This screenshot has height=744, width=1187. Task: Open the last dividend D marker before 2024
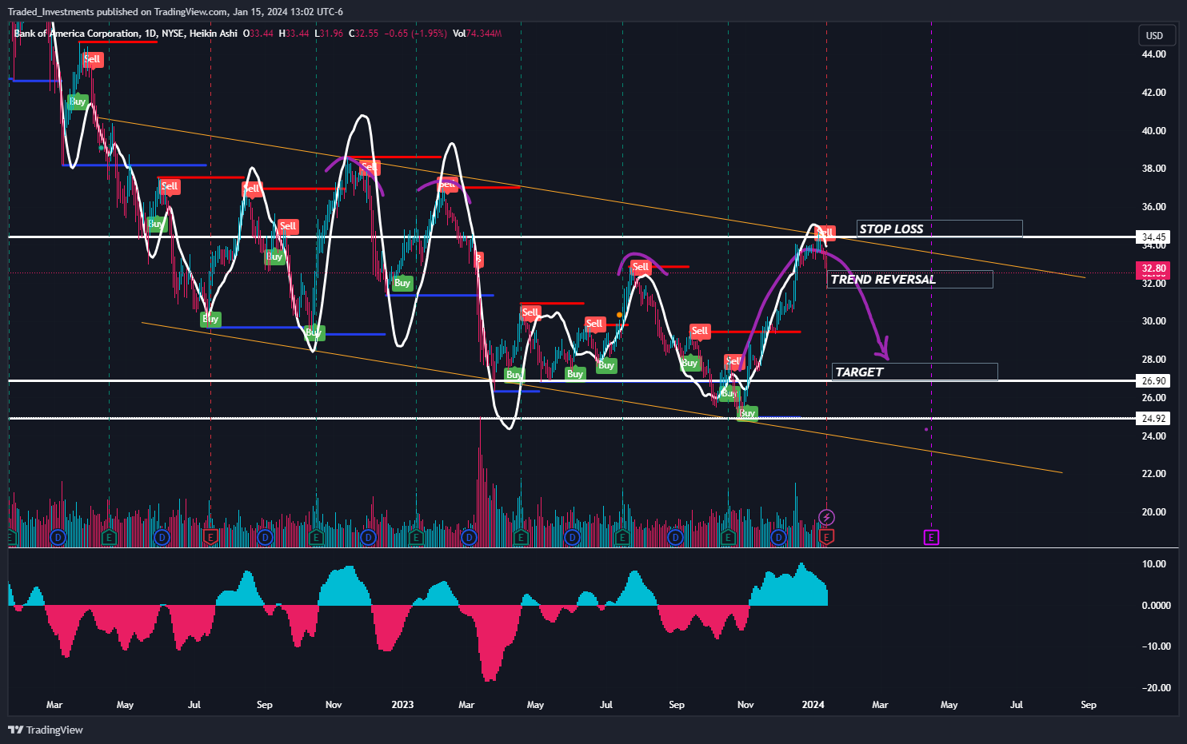coord(779,538)
